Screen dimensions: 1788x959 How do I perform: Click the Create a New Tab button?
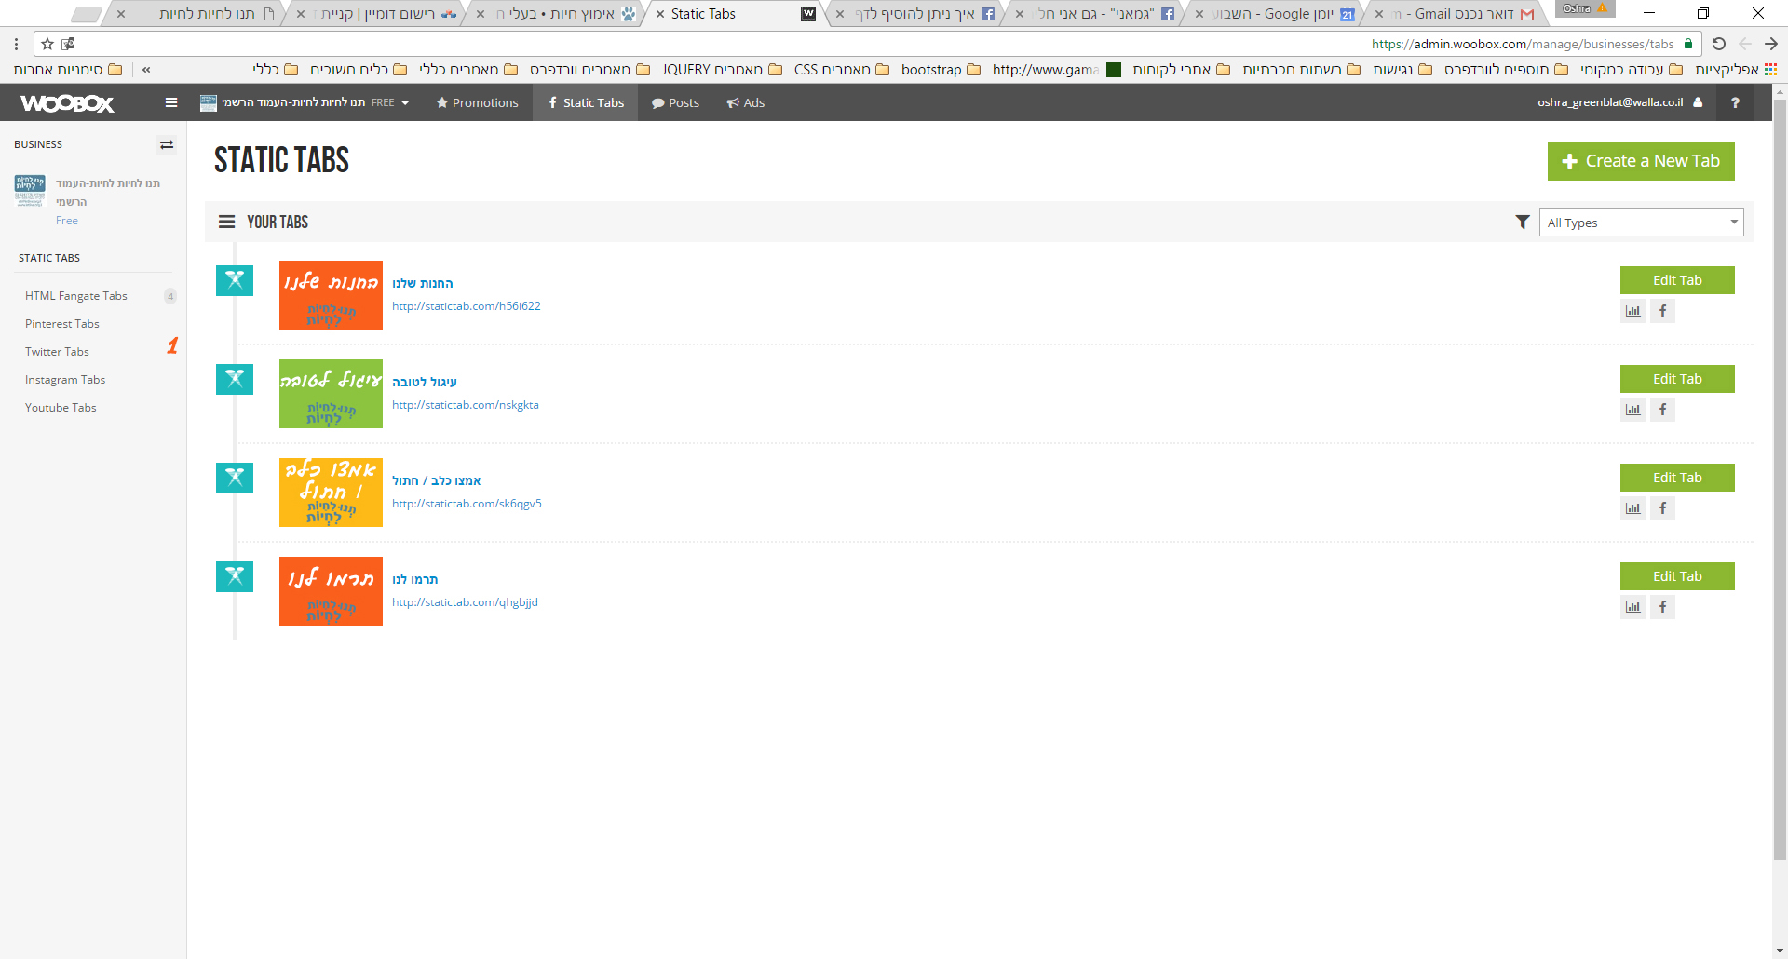1641,161
